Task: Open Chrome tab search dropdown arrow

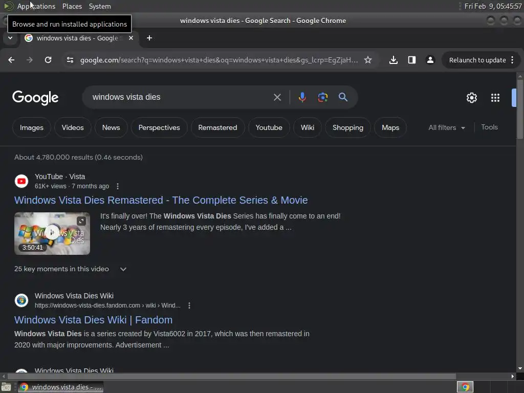Action: 10,38
